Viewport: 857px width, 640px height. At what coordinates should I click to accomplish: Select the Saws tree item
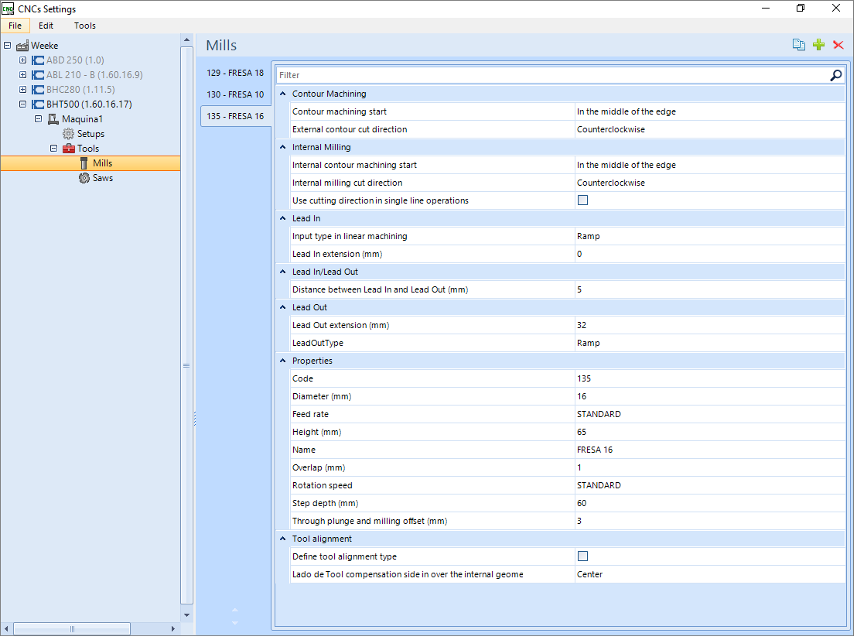104,178
